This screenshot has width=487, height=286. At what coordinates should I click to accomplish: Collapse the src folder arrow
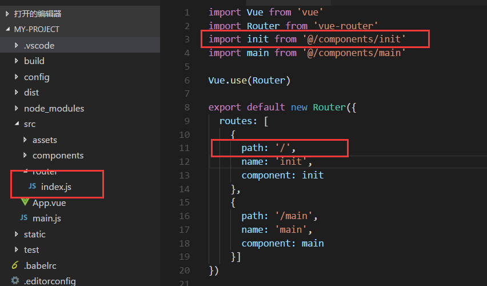(17, 124)
